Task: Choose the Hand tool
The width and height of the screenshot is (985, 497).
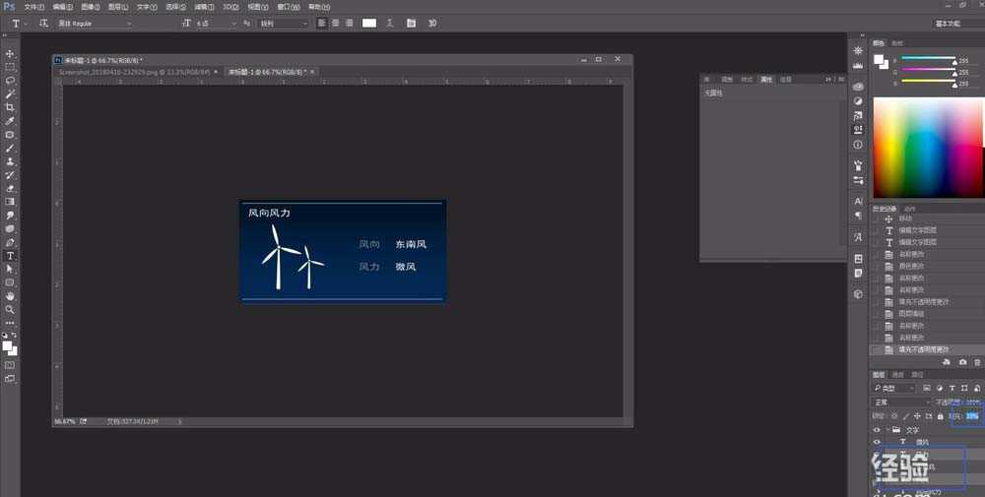Action: (11, 295)
